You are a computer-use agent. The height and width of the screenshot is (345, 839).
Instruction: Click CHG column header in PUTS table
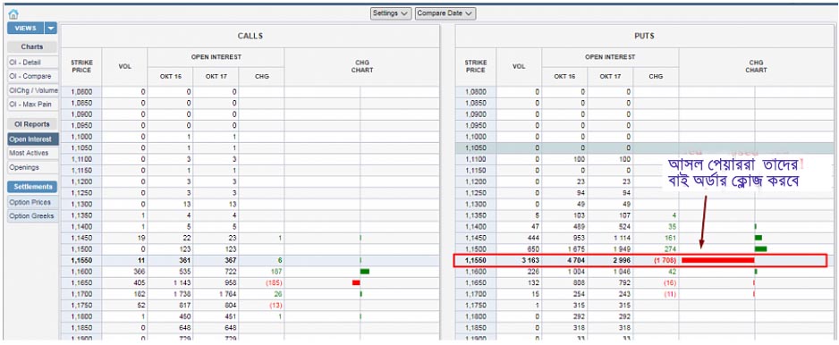click(x=656, y=77)
